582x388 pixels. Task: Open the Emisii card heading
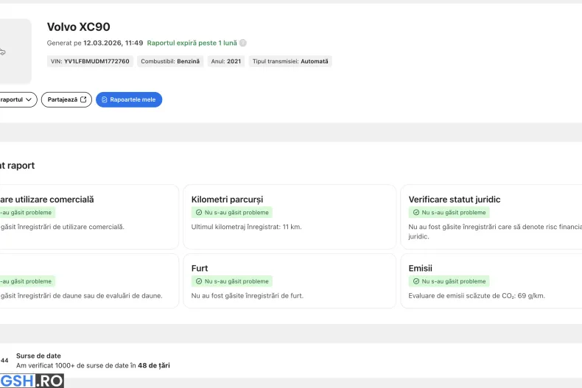coord(420,269)
